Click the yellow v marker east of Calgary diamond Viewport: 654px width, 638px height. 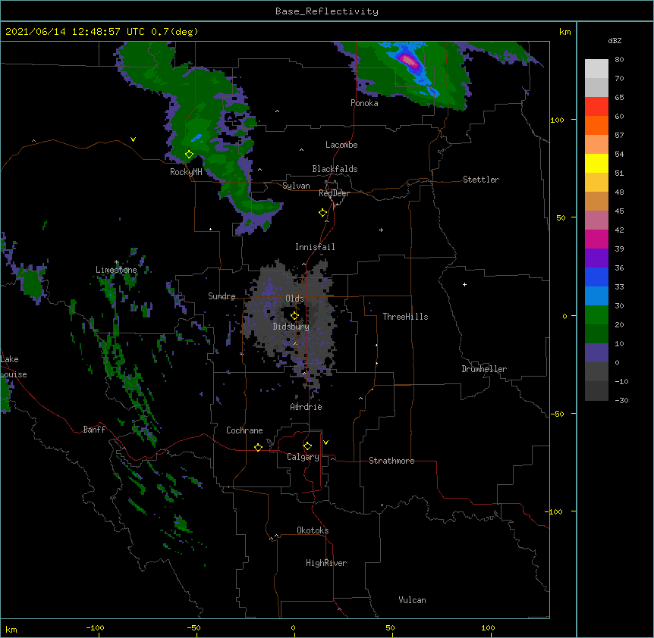tap(325, 443)
